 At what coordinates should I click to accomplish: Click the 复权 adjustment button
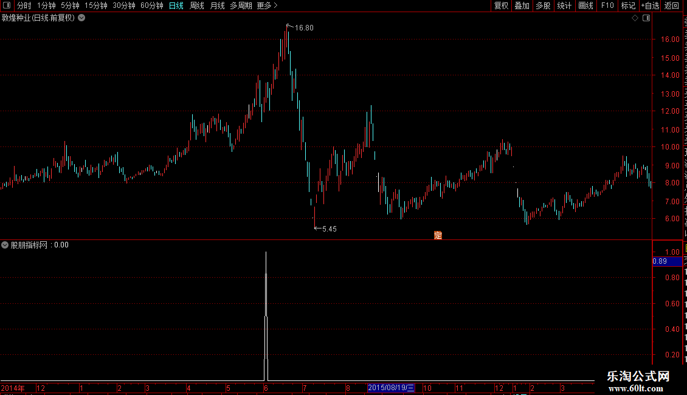[x=501, y=5]
